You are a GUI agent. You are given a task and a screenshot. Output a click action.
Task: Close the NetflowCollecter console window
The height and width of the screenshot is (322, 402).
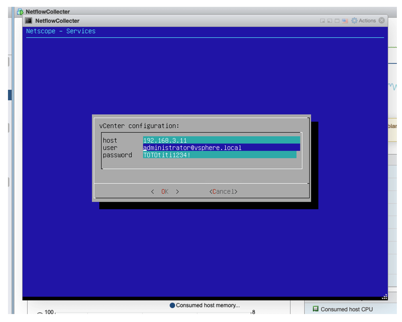382,20
